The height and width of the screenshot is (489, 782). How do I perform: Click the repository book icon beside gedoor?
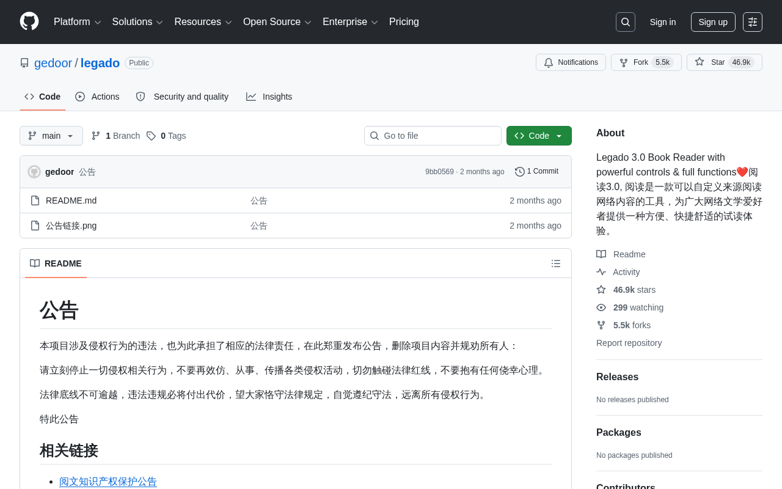(x=24, y=63)
